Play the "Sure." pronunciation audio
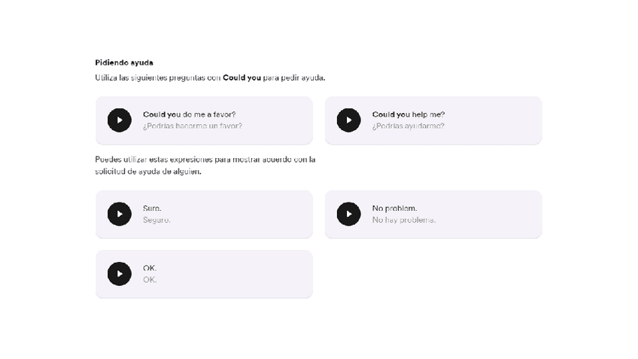 click(x=120, y=214)
